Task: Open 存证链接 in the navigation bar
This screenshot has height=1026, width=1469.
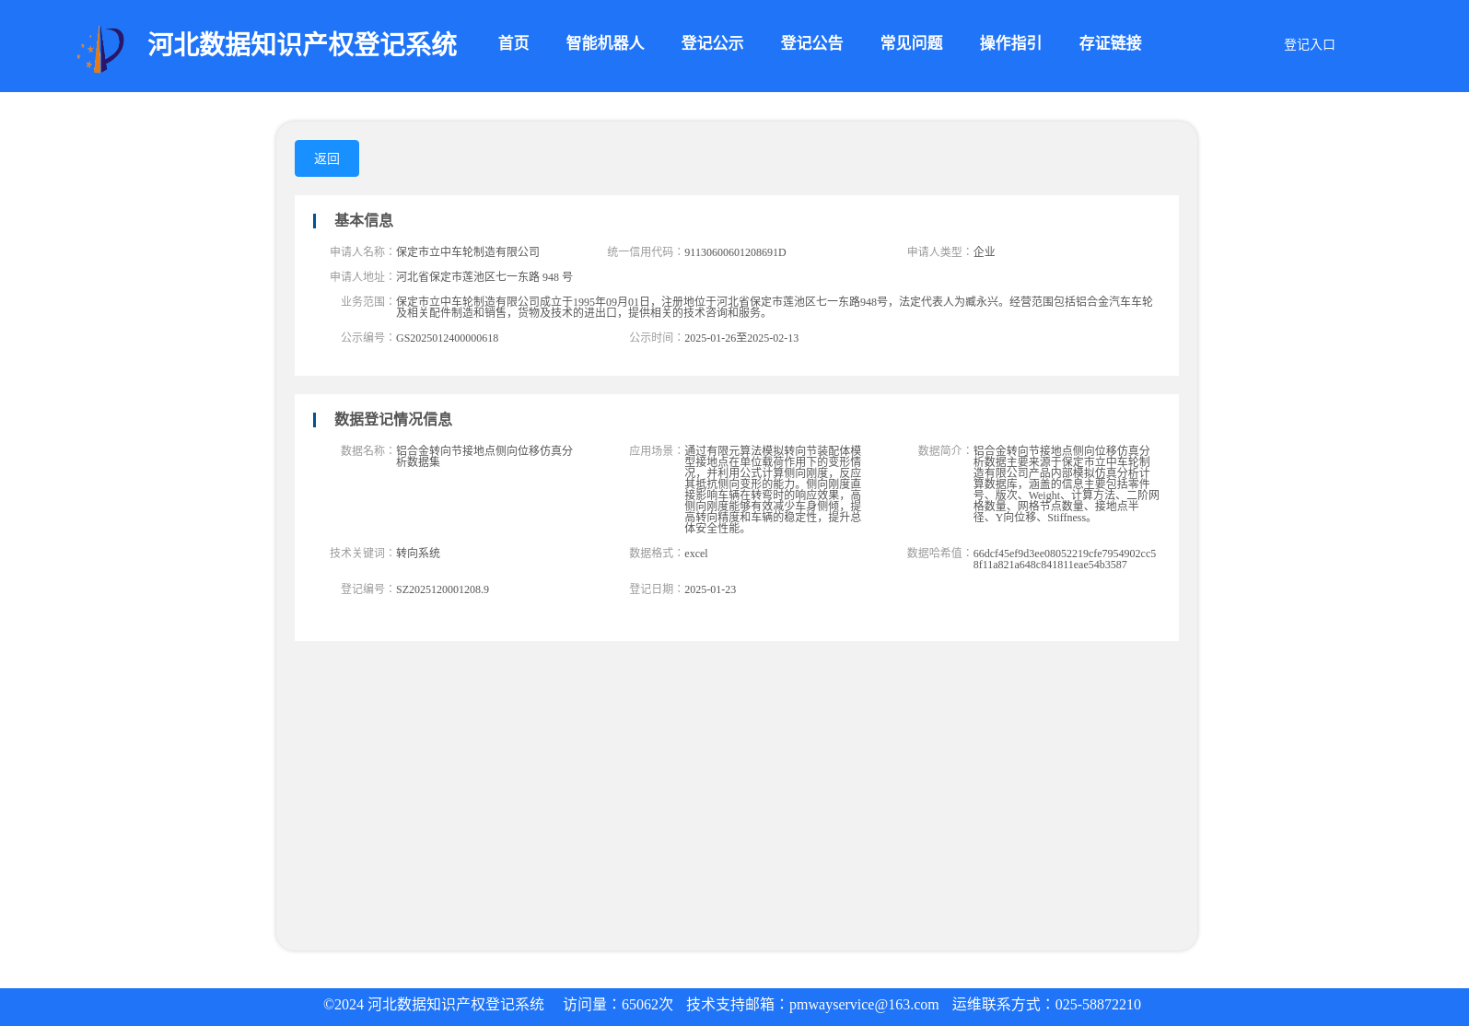Action: 1110,43
